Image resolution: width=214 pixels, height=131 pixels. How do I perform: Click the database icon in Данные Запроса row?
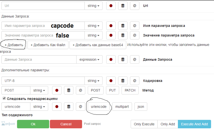pyautogui.click(x=123, y=60)
